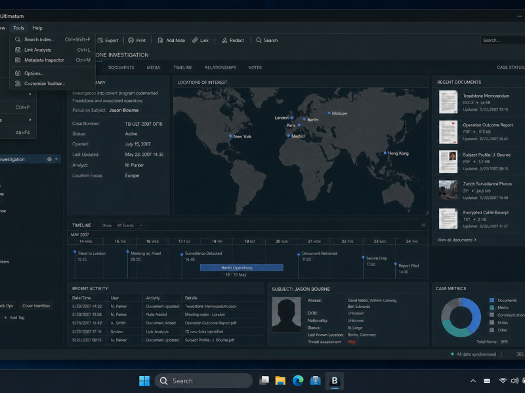Click the Meeting w/ Asset timeline event

146,256
